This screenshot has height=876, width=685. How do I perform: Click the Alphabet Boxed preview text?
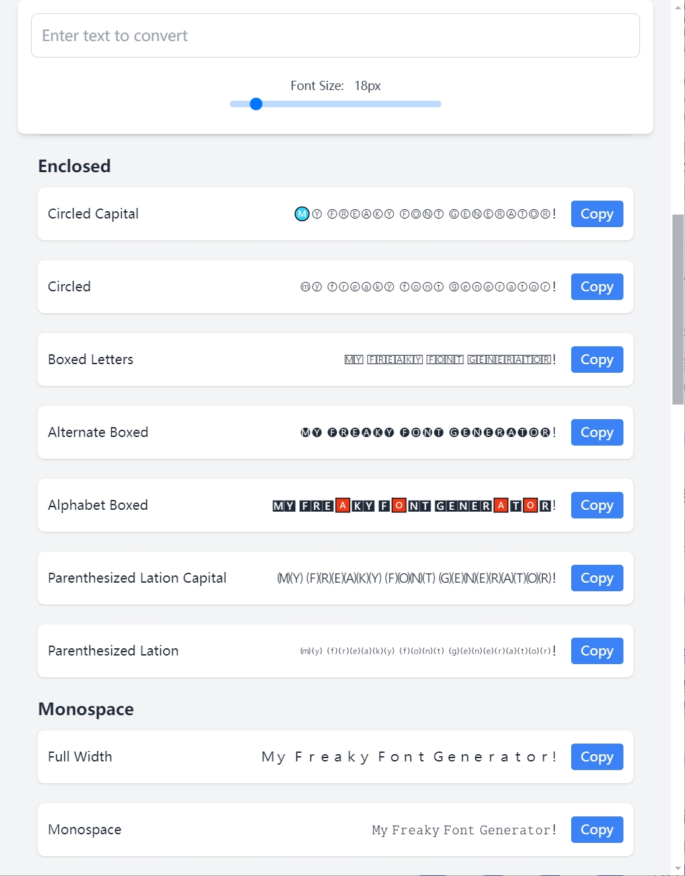(x=414, y=505)
